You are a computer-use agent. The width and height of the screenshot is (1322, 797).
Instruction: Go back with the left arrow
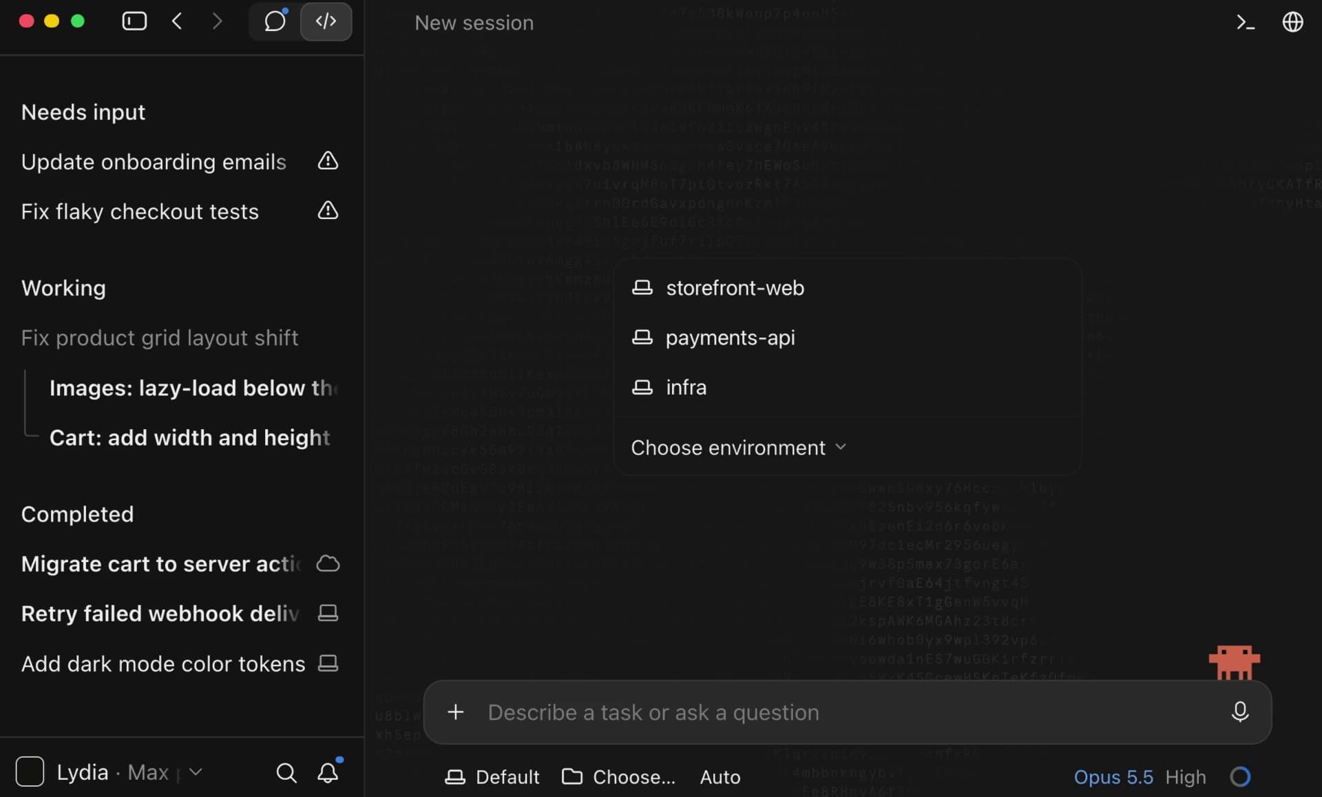[x=177, y=21]
